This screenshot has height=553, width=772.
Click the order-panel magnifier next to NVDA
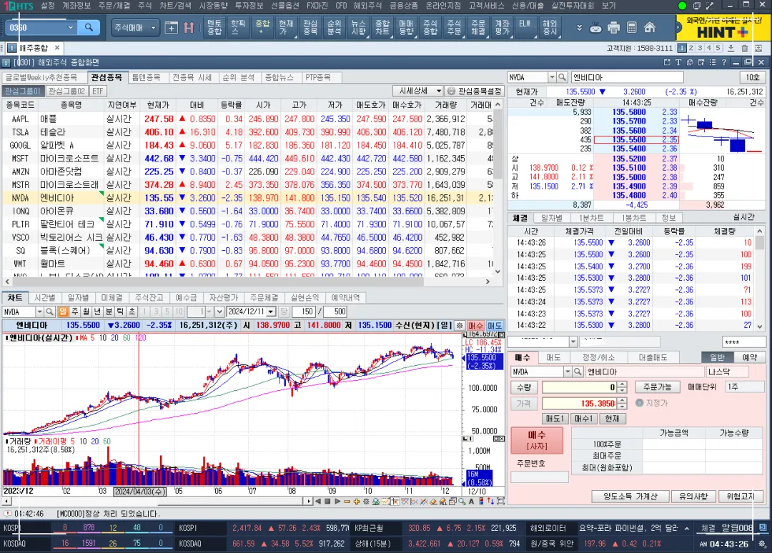tap(578, 372)
